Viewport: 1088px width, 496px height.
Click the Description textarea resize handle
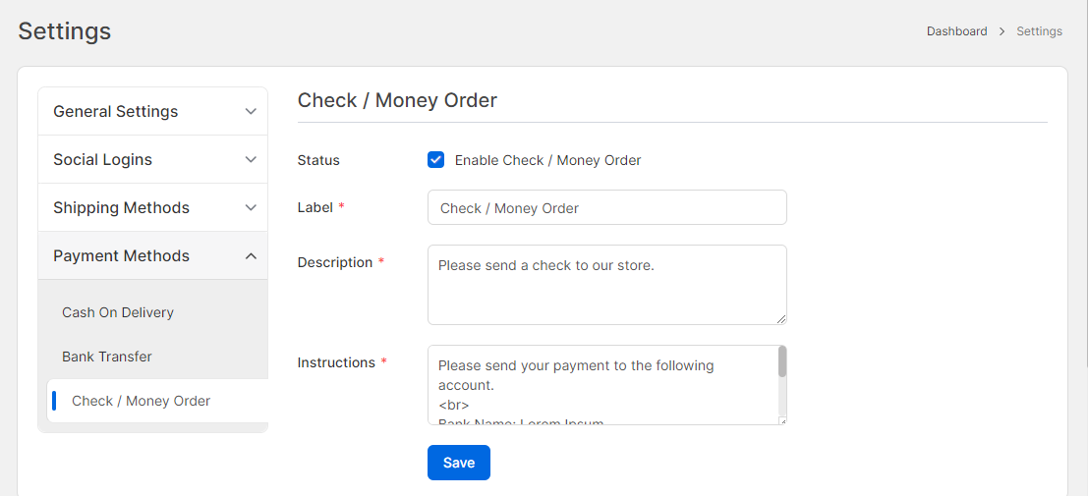point(782,319)
